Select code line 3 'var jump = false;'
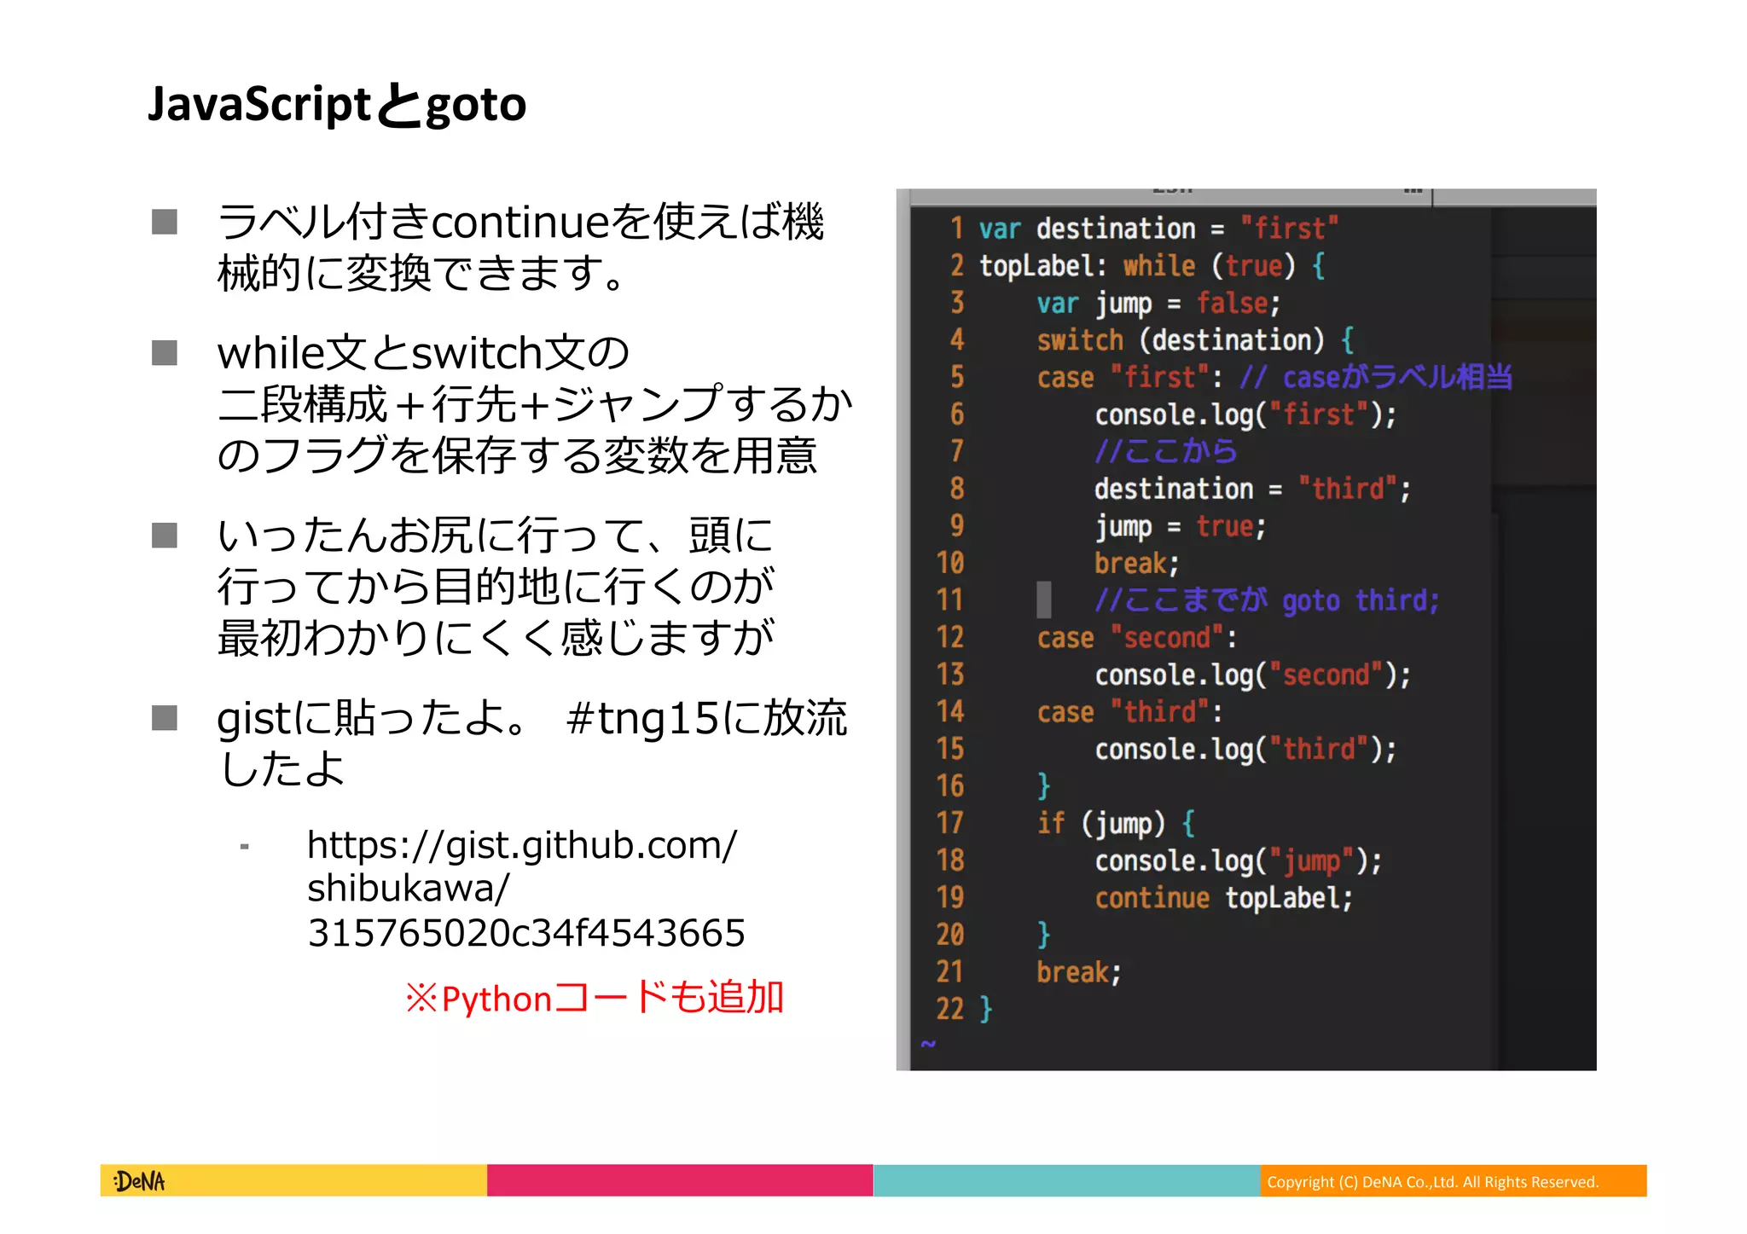 1158,304
